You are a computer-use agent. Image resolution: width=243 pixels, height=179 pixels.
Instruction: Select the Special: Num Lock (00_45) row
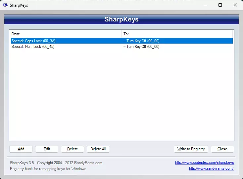(x=122, y=47)
